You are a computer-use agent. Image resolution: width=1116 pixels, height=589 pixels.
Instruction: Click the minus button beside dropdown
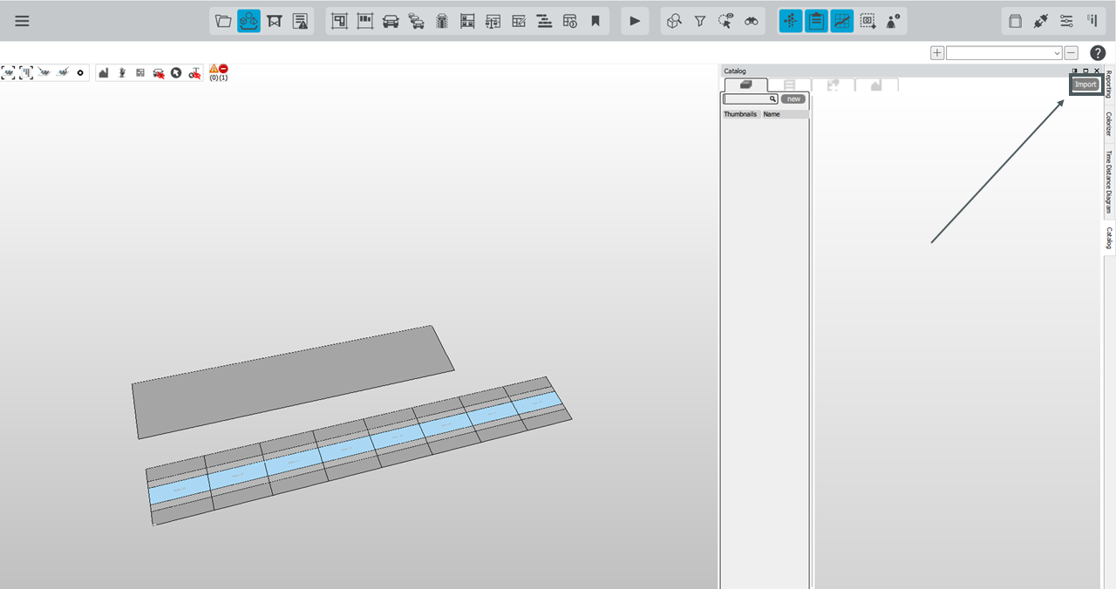tap(1072, 53)
